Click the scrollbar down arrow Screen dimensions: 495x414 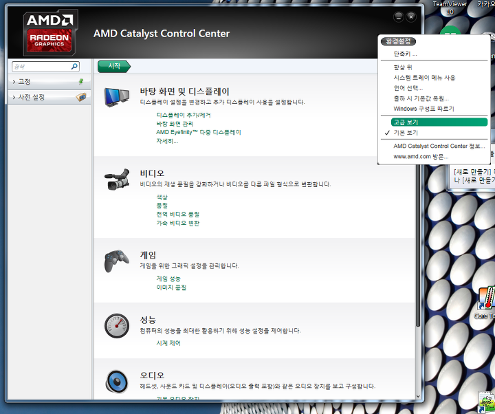418,396
